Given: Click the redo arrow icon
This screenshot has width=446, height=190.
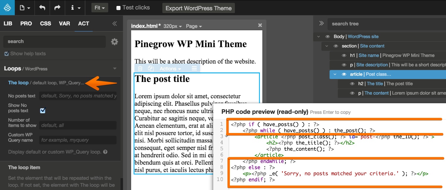Looking at the screenshot, I should [x=57, y=8].
